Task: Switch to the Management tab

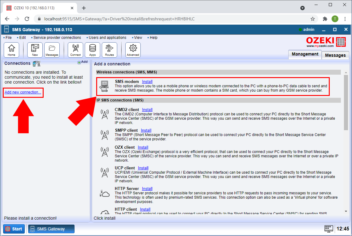Action: pos(305,54)
